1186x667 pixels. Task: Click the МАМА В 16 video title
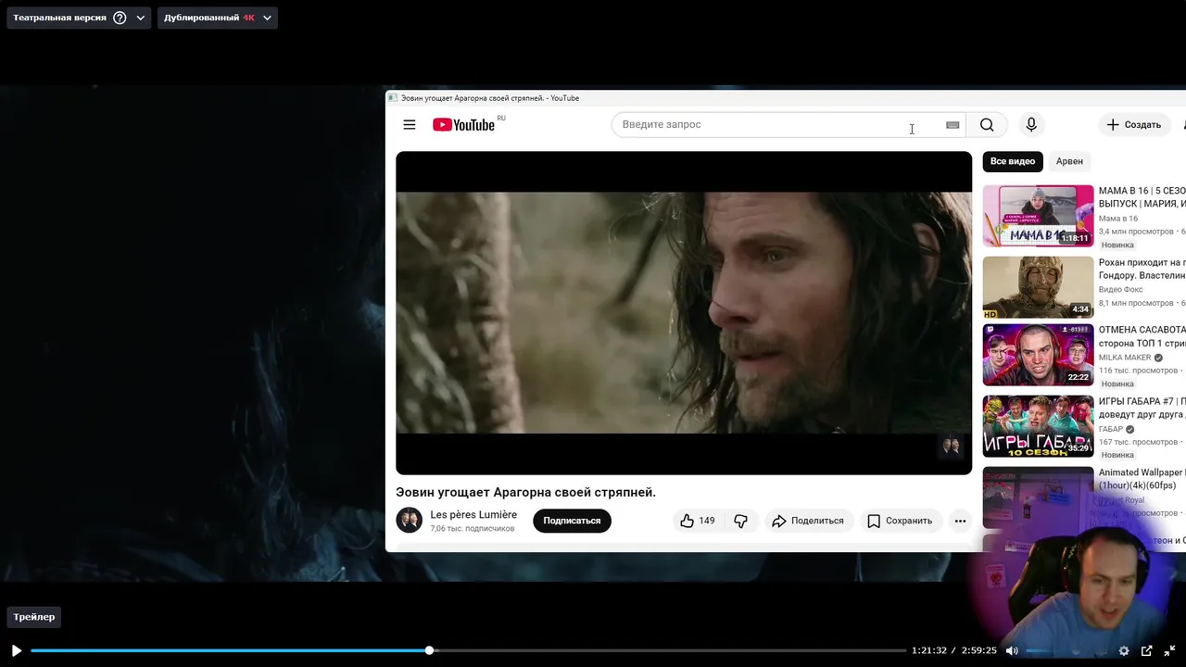coord(1142,197)
